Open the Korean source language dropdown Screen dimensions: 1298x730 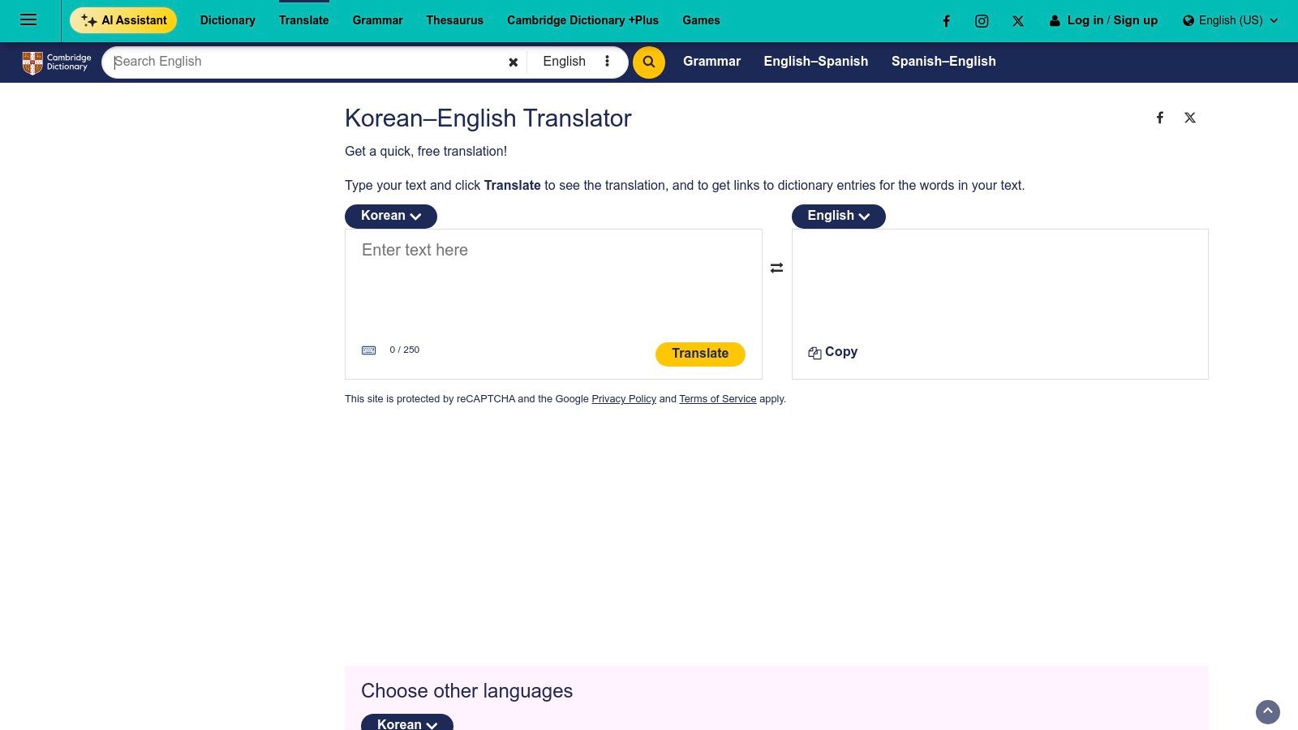pyautogui.click(x=390, y=216)
